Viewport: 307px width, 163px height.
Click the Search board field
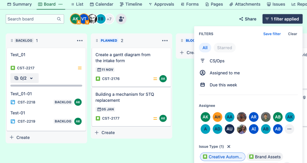tap(35, 19)
